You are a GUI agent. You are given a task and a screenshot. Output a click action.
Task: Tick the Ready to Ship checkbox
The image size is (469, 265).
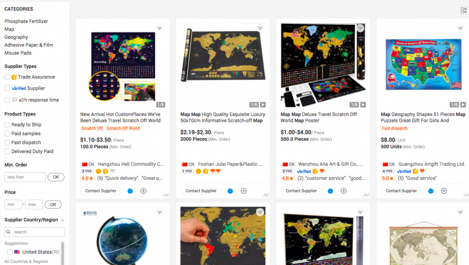(7, 125)
